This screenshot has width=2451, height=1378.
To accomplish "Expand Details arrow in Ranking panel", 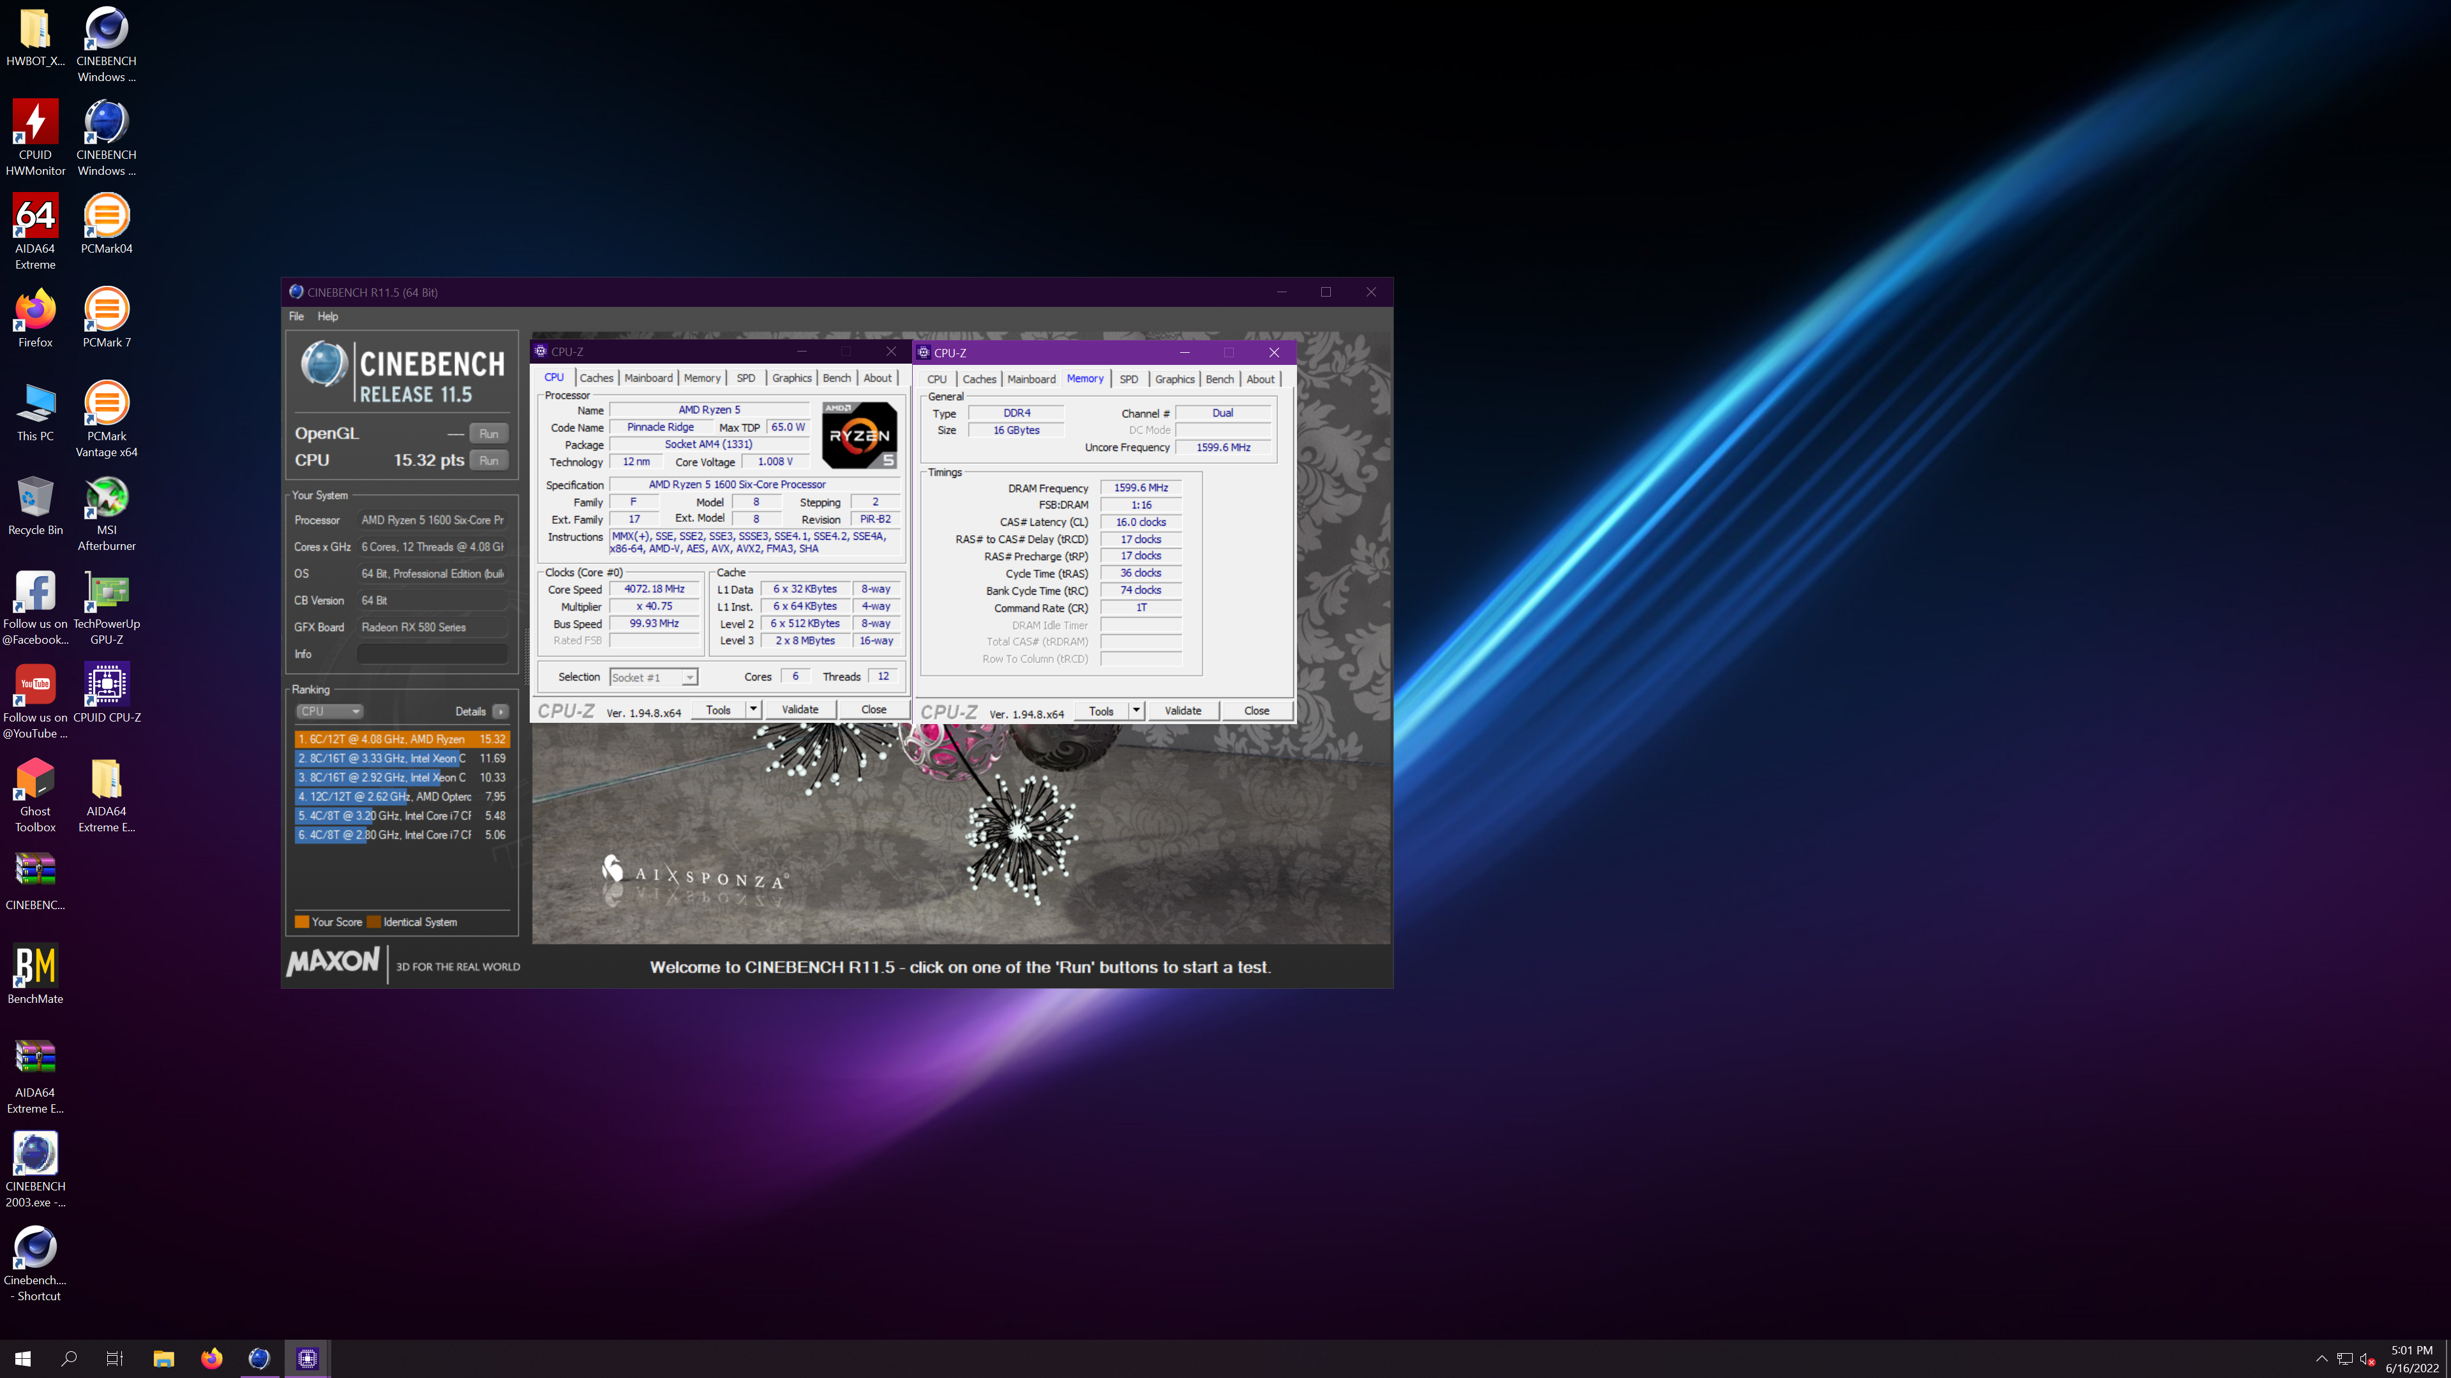I will (500, 711).
